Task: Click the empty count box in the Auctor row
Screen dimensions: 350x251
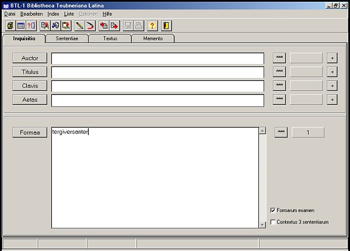Action: pyautogui.click(x=306, y=58)
